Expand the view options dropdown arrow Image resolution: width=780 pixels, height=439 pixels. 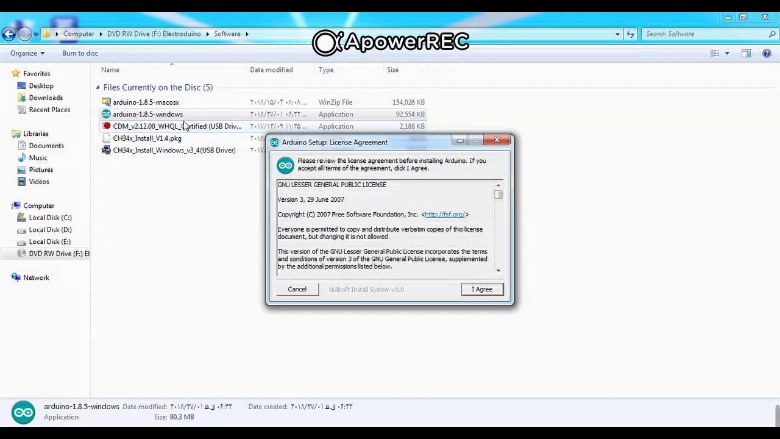point(727,54)
